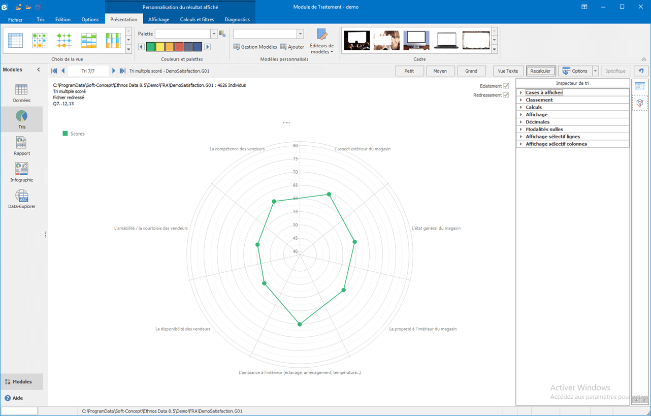651x416 pixels.
Task: Switch to Vue Texte
Action: [x=508, y=71]
